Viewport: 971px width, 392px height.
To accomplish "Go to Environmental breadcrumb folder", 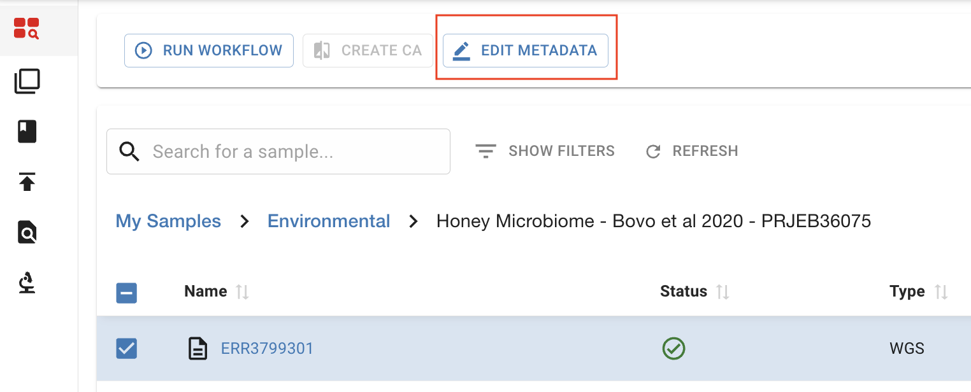I will (329, 221).
